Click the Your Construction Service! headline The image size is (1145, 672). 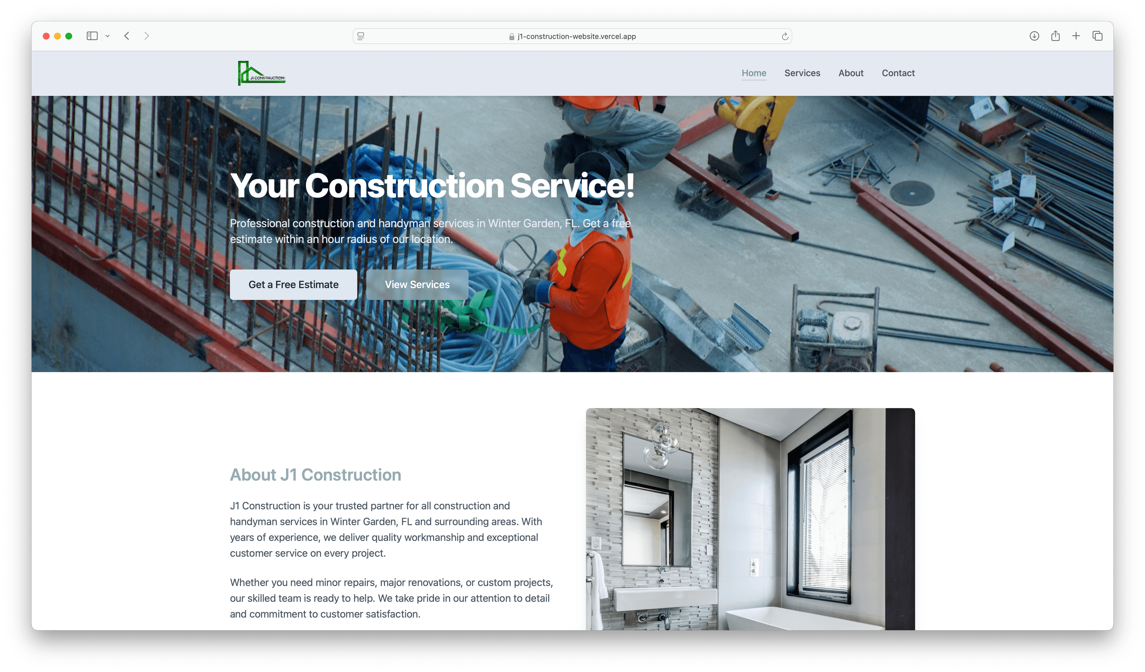[x=432, y=186]
